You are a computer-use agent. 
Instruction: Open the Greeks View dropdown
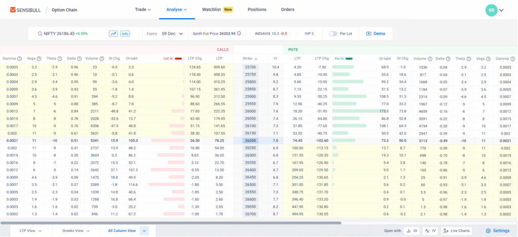click(76, 231)
